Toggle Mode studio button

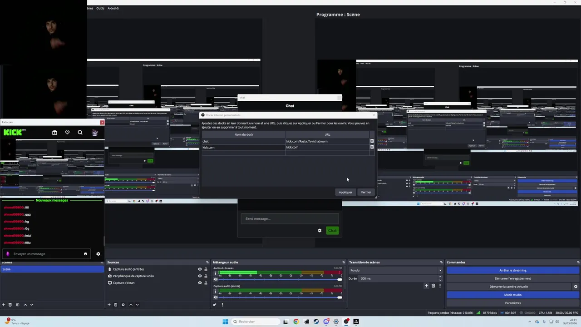click(x=513, y=295)
